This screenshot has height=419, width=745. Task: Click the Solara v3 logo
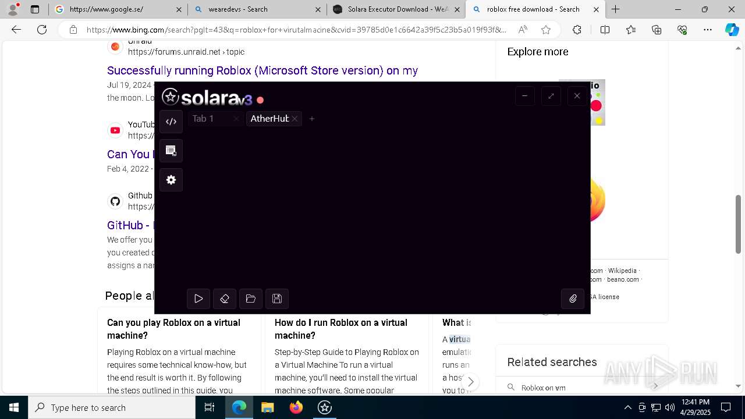[x=207, y=97]
